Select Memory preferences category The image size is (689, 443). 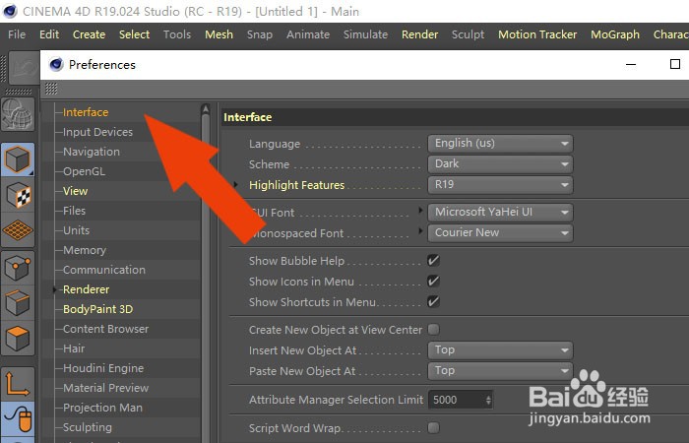[85, 250]
